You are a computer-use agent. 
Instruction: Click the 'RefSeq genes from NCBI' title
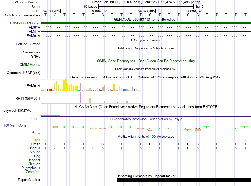[146, 40]
